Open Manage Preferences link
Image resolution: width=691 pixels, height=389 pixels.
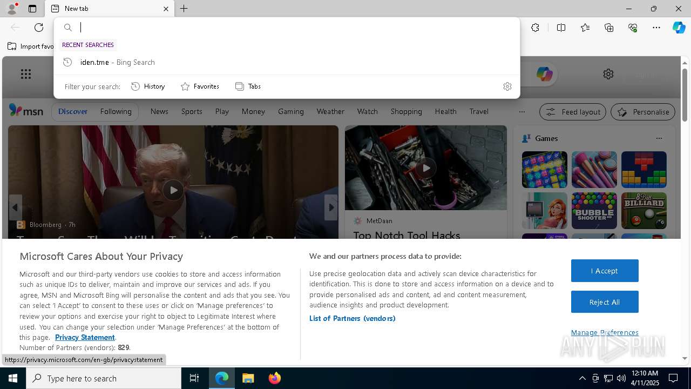coord(605,332)
